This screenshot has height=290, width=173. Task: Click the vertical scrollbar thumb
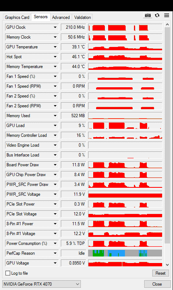click(x=167, y=135)
